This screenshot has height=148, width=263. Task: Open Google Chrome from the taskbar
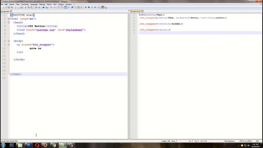pos(54,145)
